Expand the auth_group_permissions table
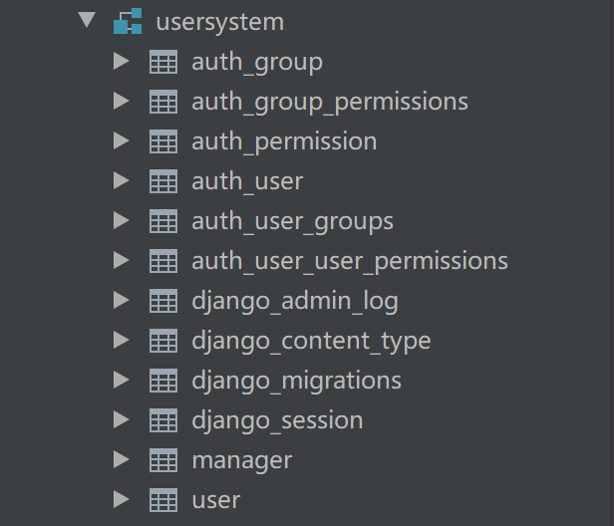 121,101
